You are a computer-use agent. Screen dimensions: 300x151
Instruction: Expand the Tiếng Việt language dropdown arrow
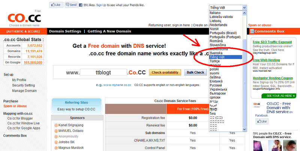tap(244, 7)
